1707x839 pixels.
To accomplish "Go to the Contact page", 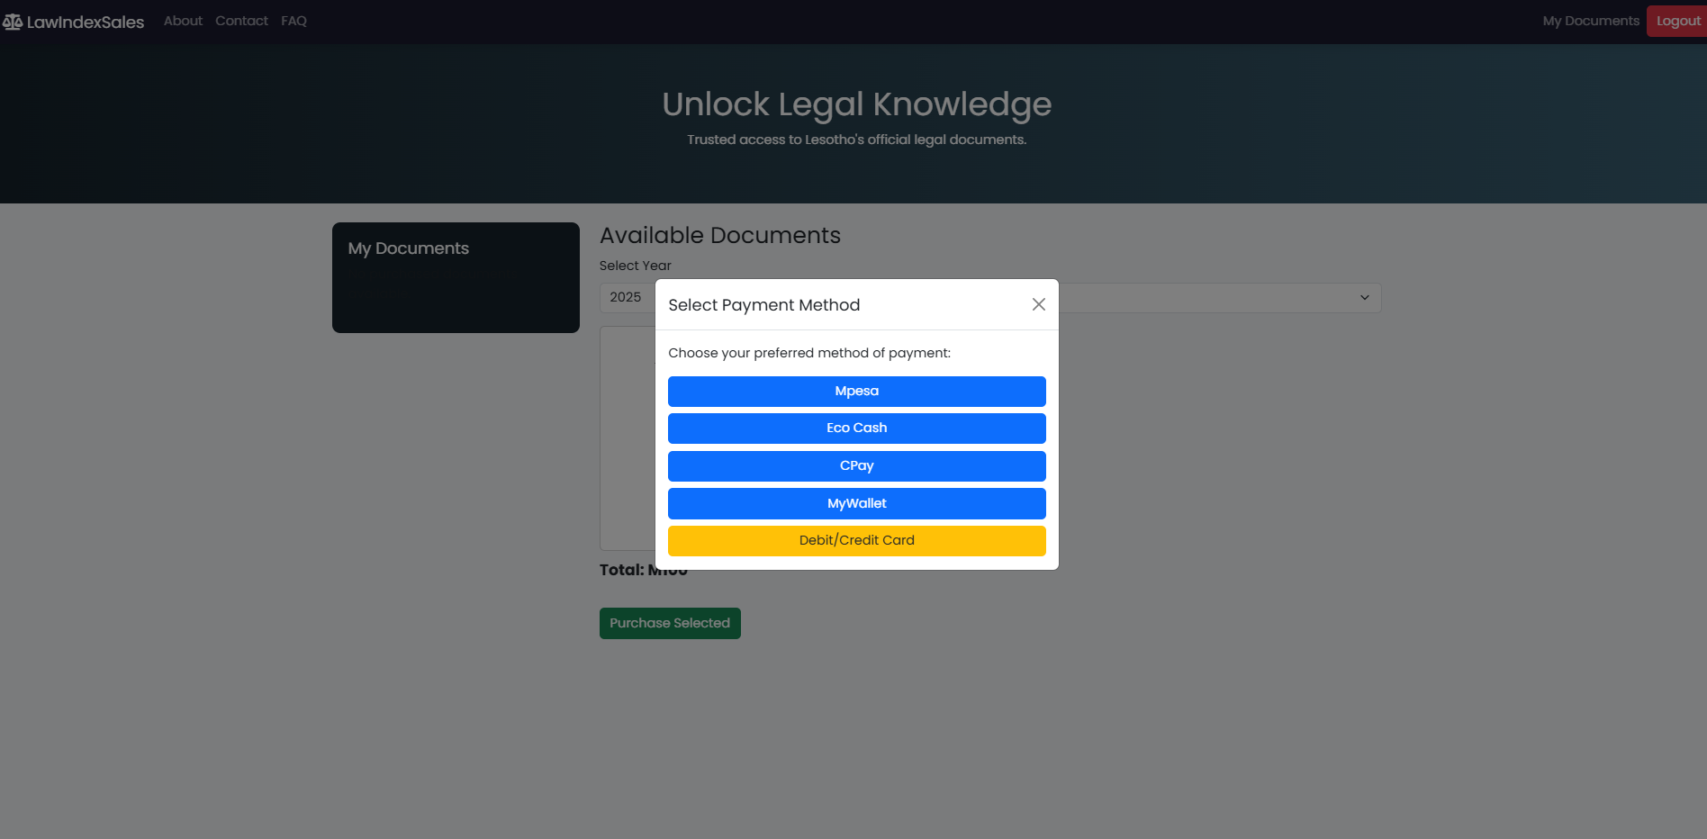I will 241,21.
